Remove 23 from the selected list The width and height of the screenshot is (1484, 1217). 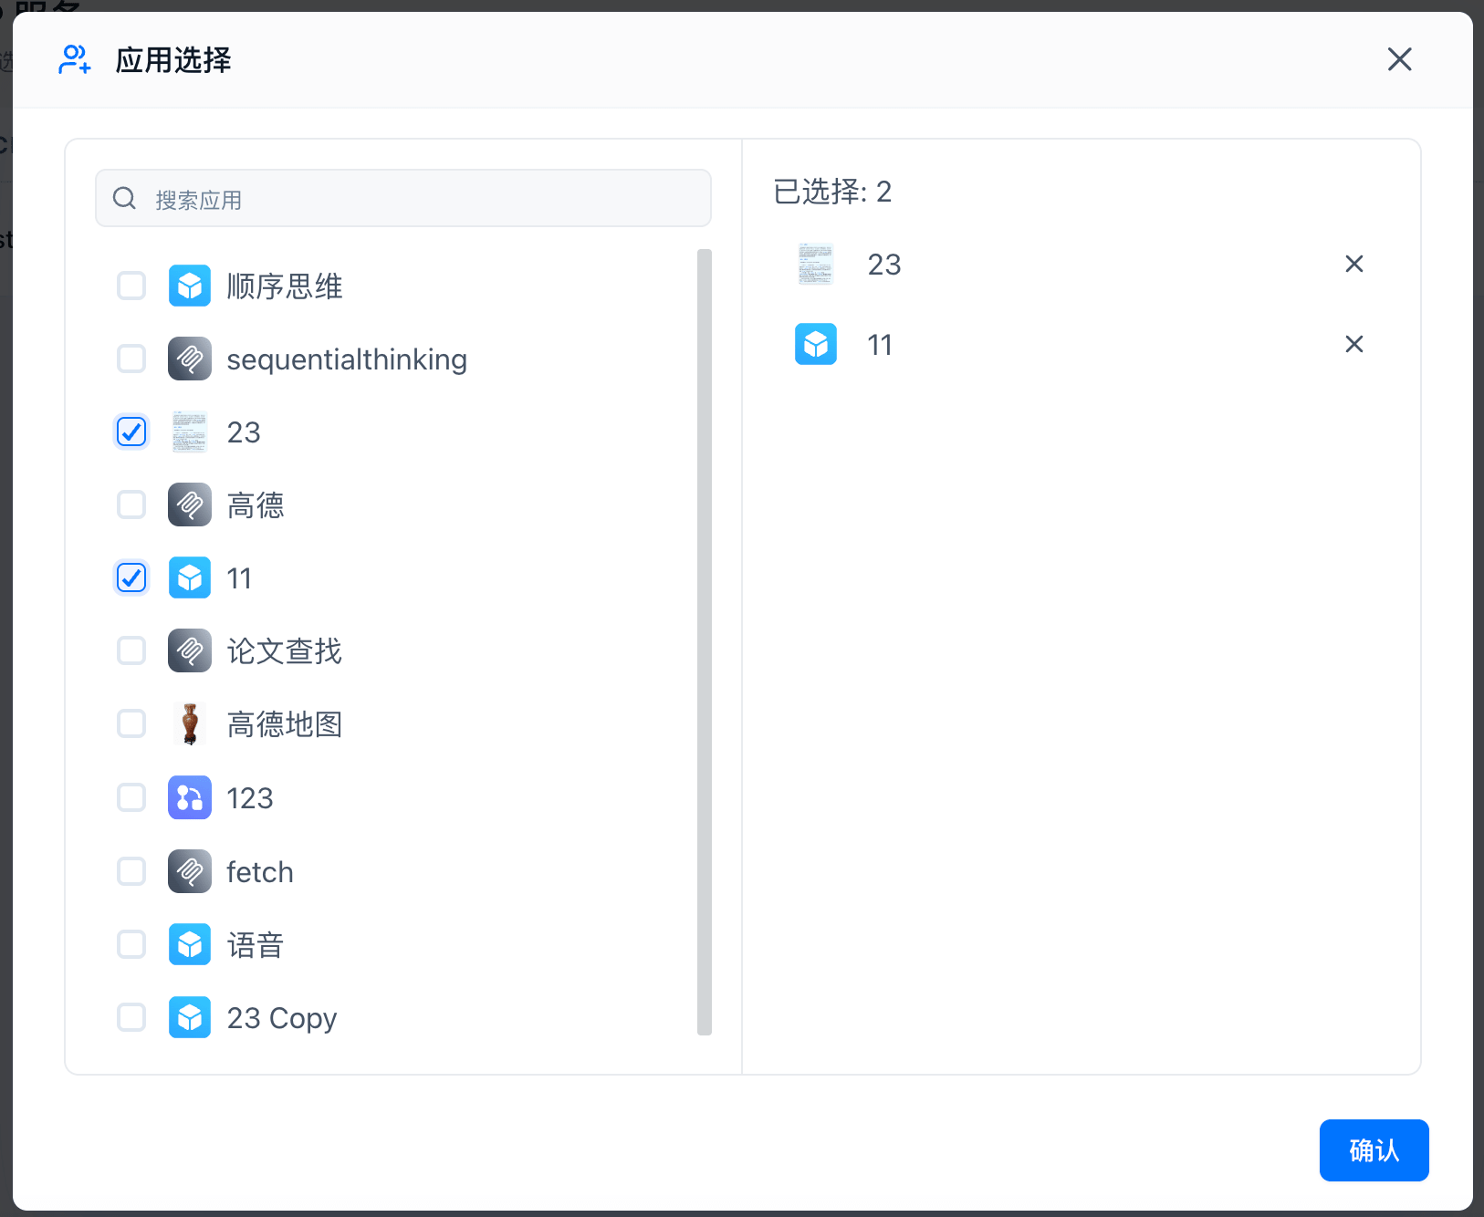[x=1353, y=264]
